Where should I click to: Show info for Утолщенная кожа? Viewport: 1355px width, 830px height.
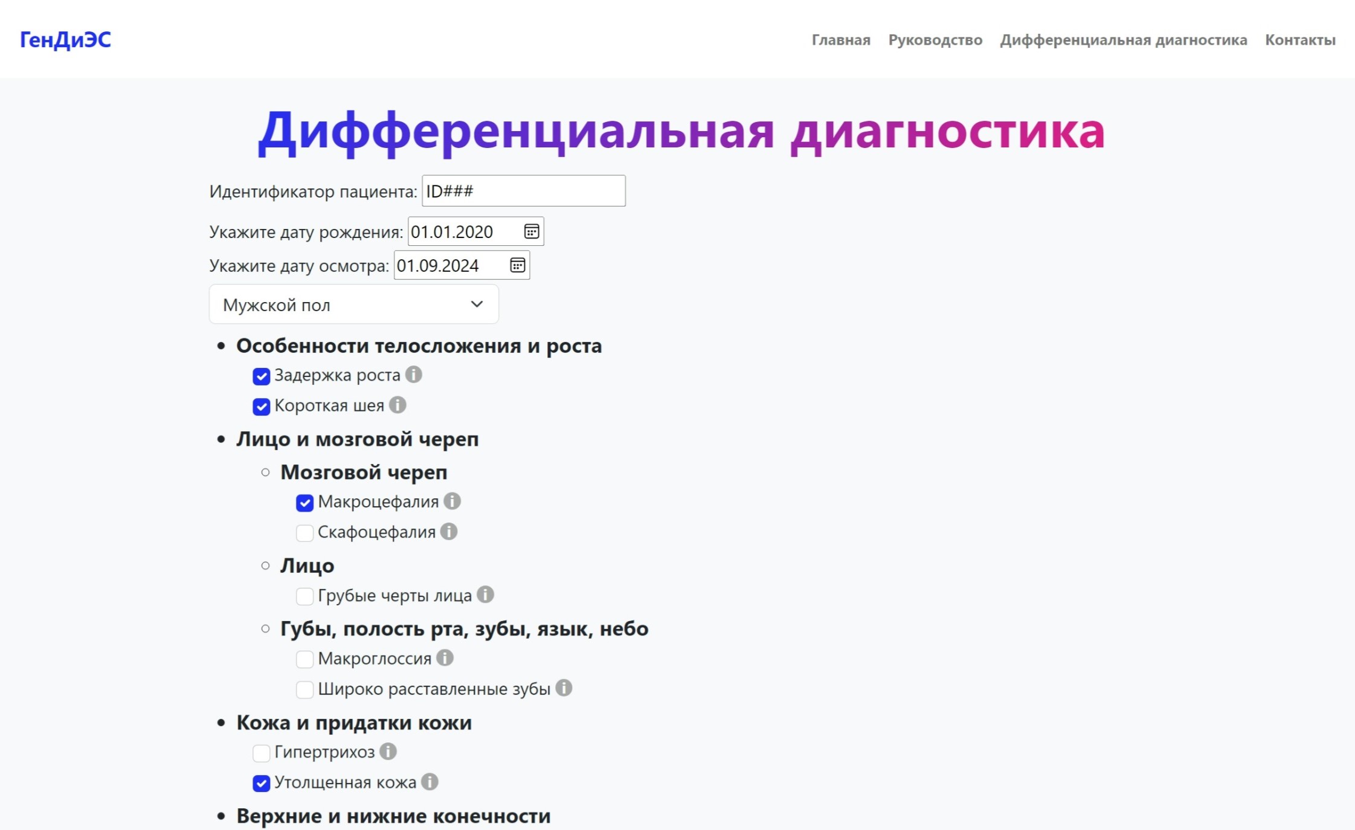point(430,782)
